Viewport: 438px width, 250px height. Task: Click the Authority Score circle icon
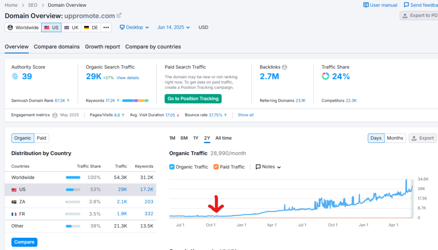(15, 76)
